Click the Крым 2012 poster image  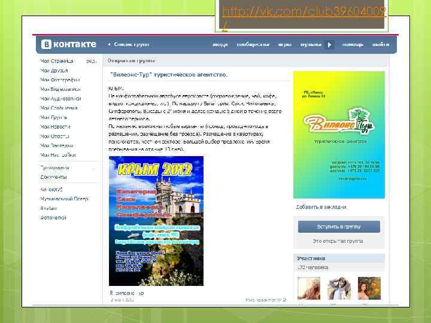156,221
